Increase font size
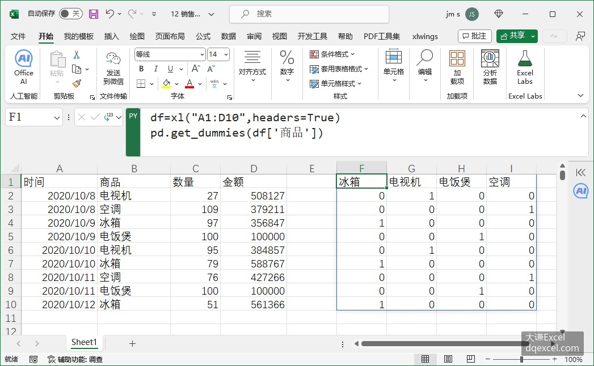The image size is (594, 366). tap(196, 69)
